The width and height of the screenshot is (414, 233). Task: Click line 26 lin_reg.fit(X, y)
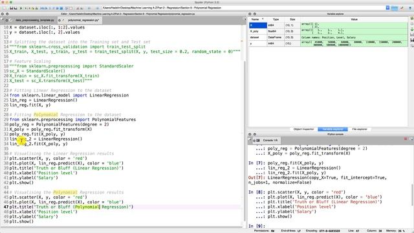(30, 105)
